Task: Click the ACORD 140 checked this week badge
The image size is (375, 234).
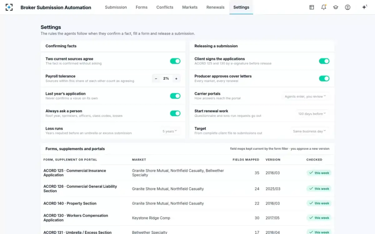Action: pos(319,203)
